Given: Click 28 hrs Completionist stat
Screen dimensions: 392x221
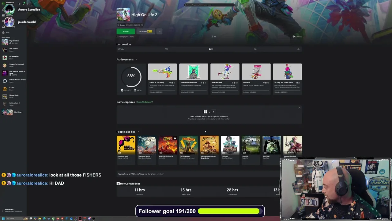Looking at the screenshot, I should point(232,191).
